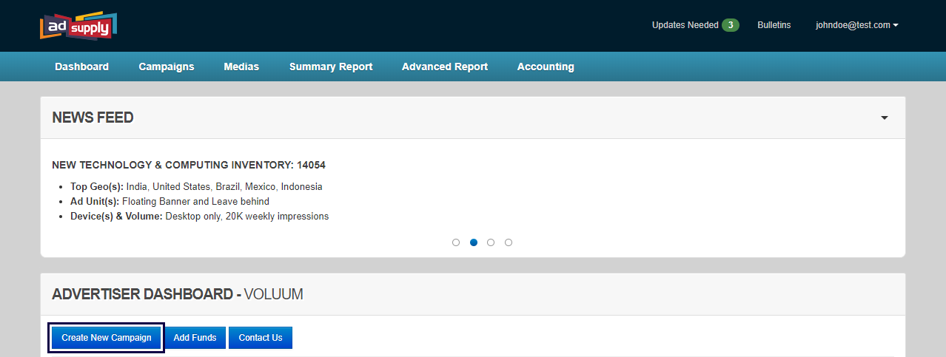
Task: Go to the Dashboard tab
Action: point(81,67)
